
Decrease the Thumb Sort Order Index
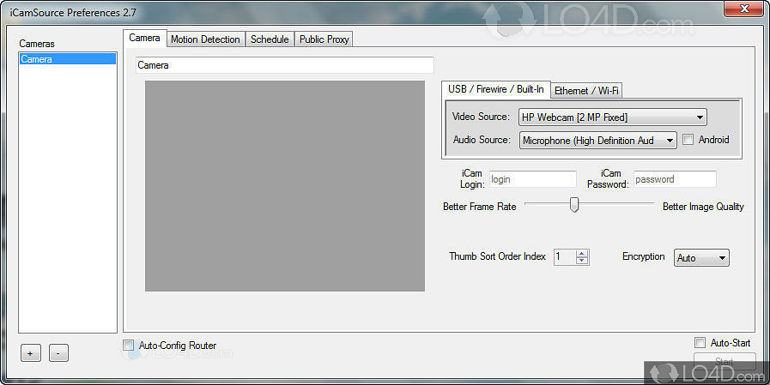[x=582, y=261]
